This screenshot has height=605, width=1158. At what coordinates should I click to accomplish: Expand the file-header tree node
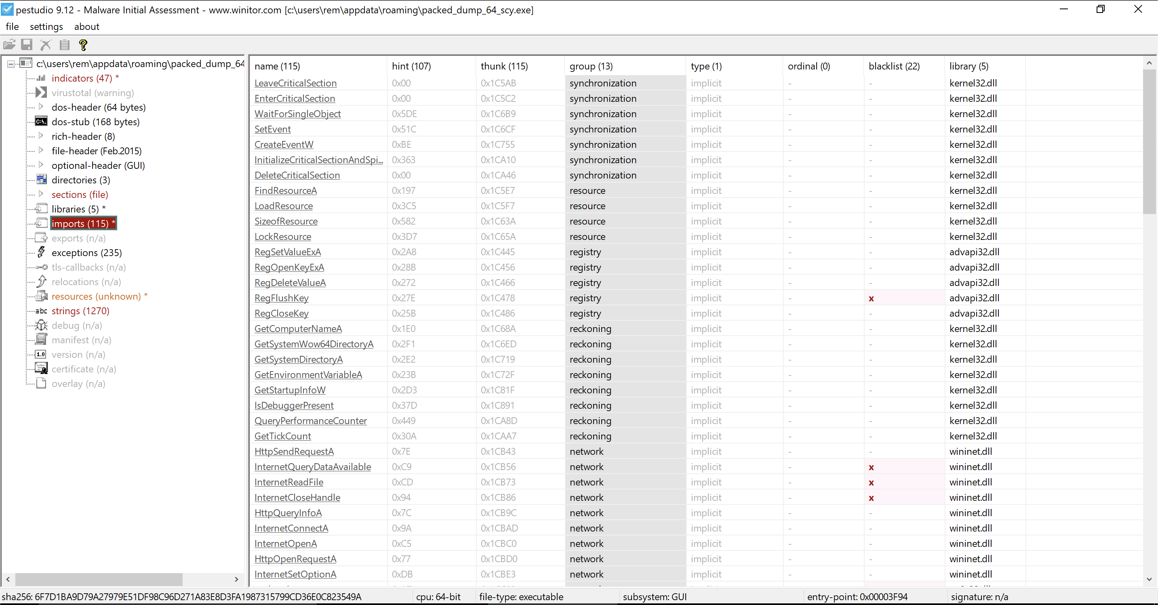click(41, 150)
